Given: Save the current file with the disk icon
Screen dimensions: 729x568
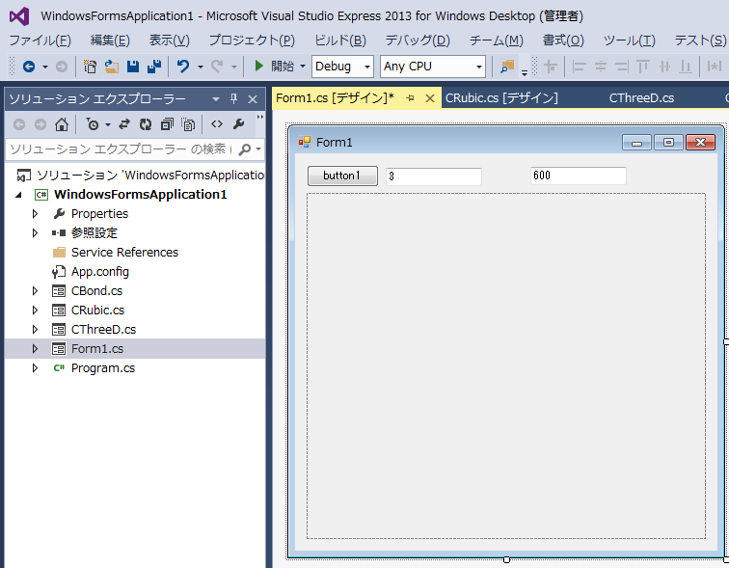Looking at the screenshot, I should (133, 67).
